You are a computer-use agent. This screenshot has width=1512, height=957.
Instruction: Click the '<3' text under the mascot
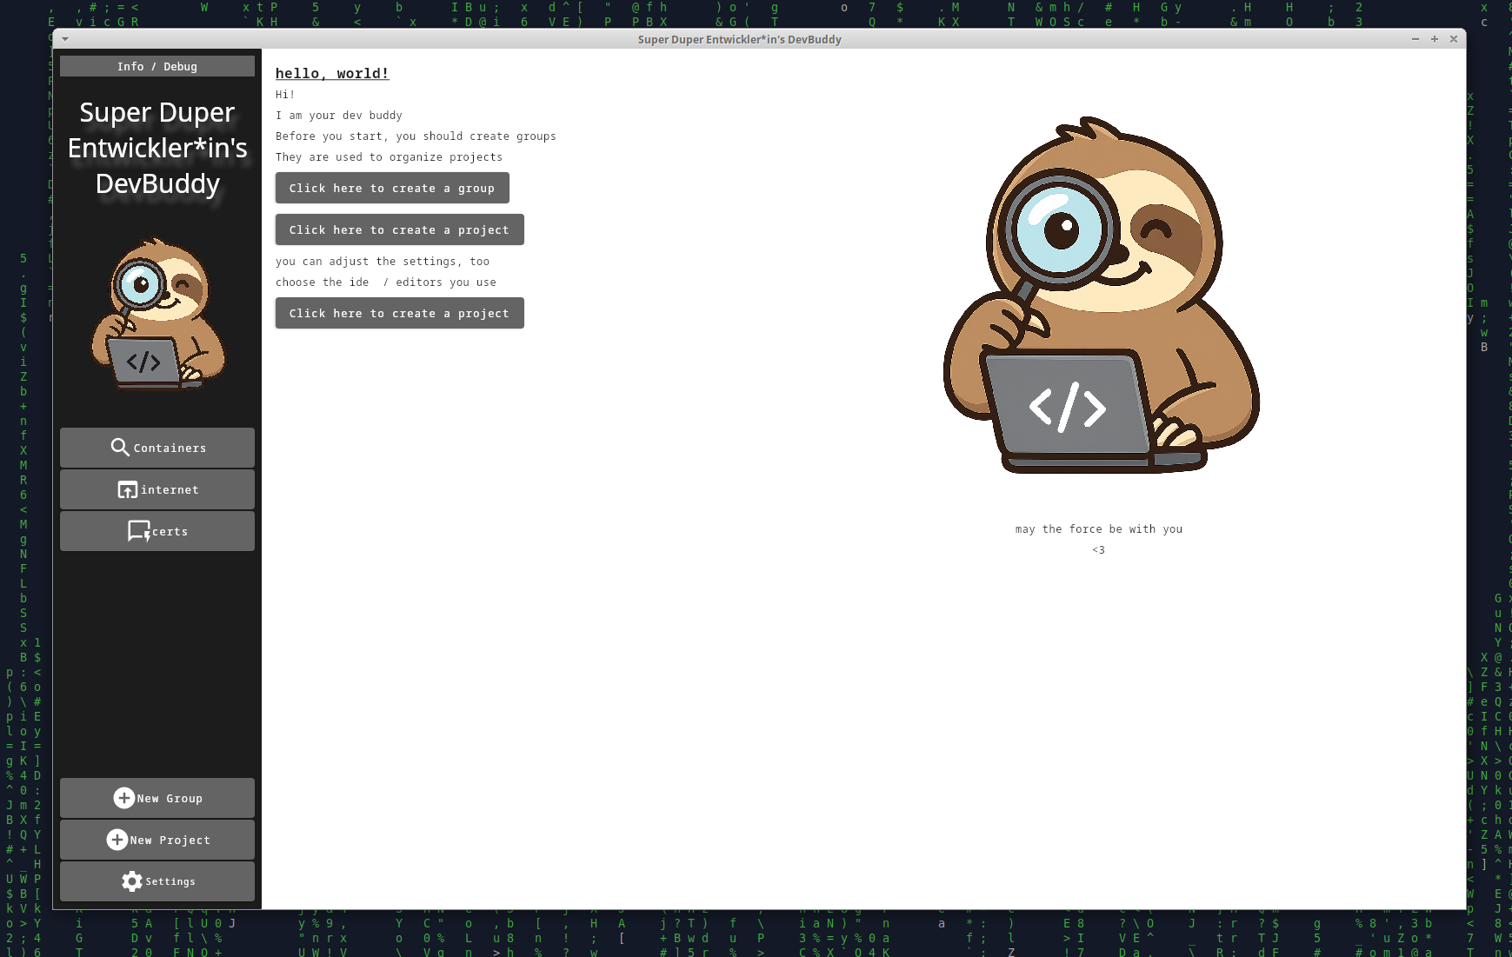coord(1099,549)
